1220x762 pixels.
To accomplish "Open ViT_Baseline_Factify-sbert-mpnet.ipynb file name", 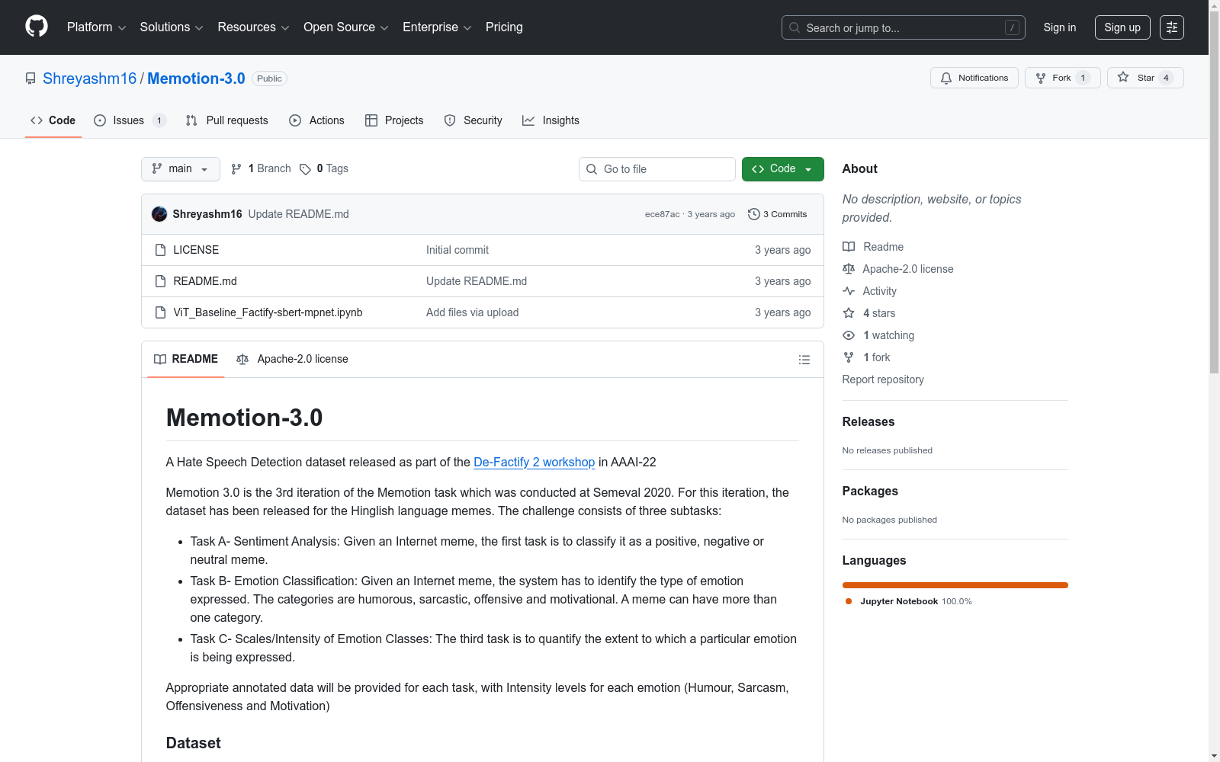I will coord(268,312).
